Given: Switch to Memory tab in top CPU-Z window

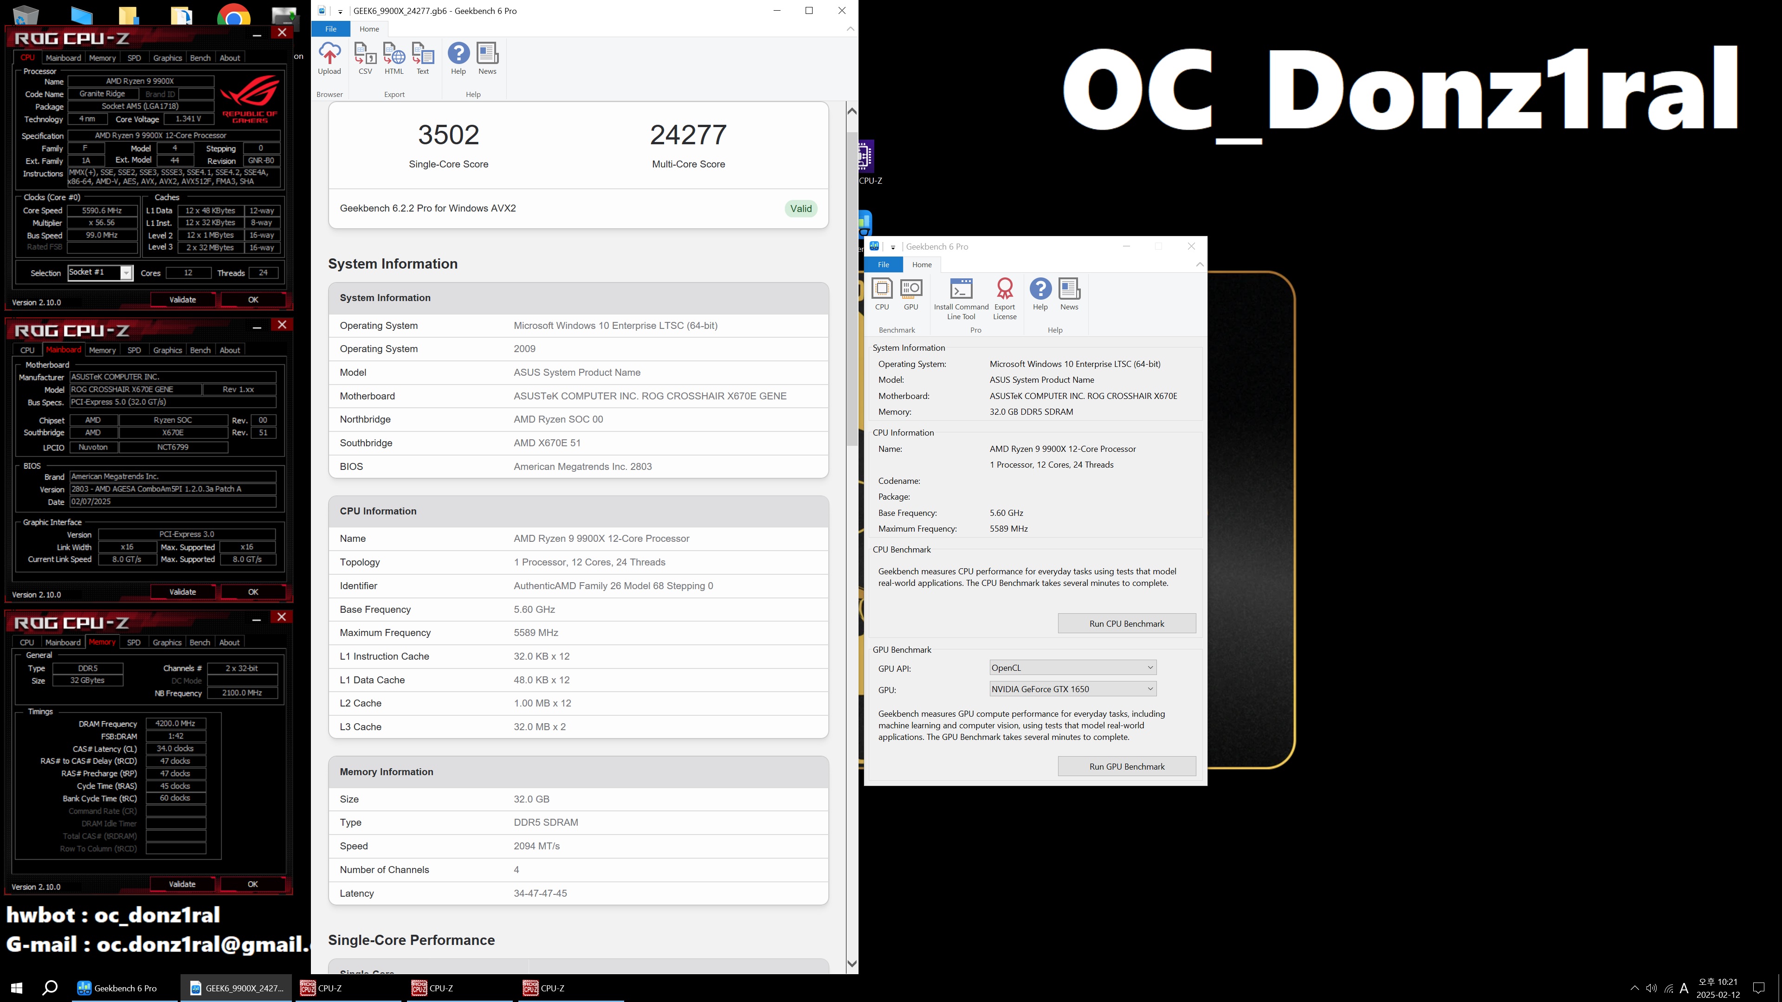Looking at the screenshot, I should pos(103,58).
